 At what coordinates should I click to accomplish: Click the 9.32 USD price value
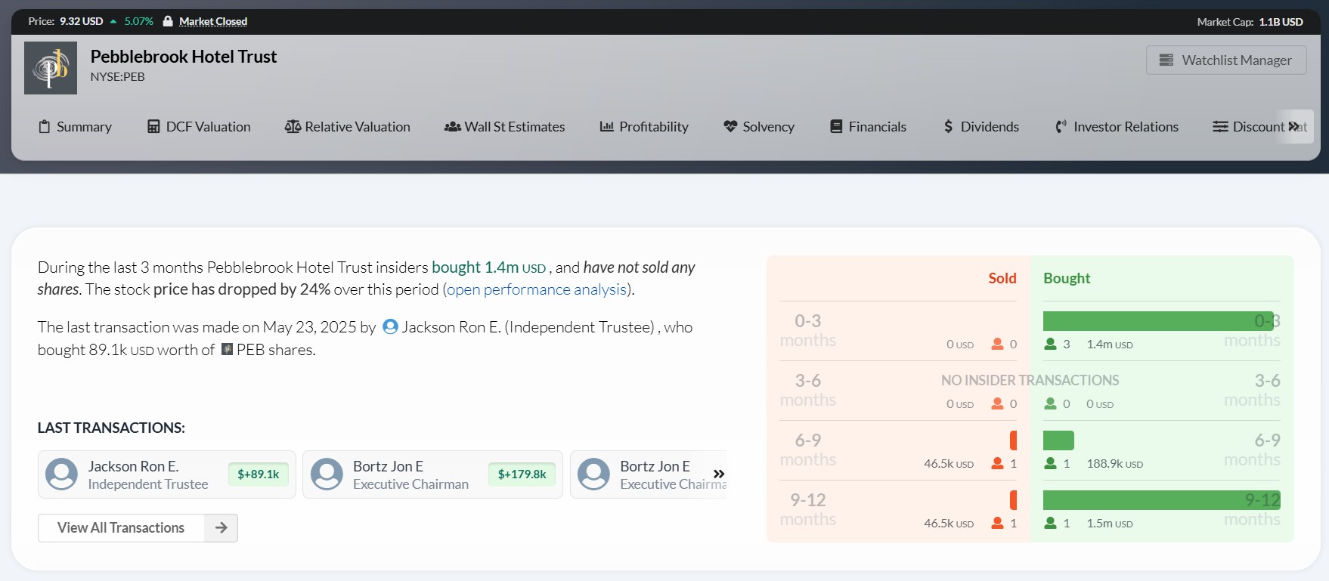[x=82, y=21]
